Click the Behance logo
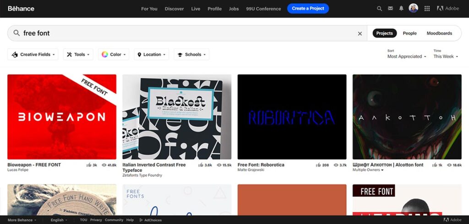 point(21,9)
